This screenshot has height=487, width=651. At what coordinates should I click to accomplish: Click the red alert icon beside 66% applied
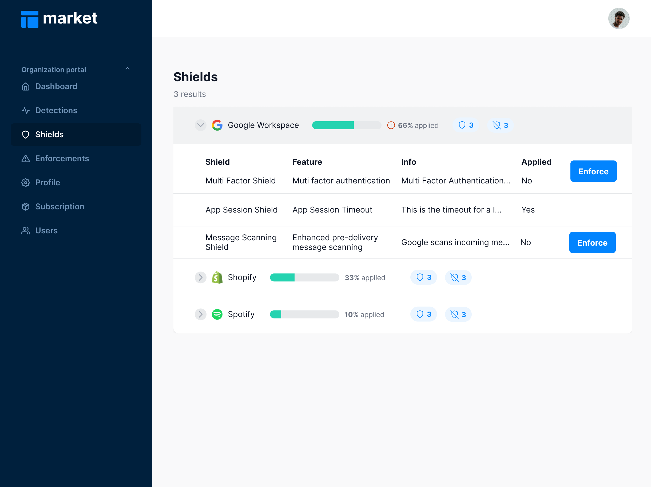391,125
